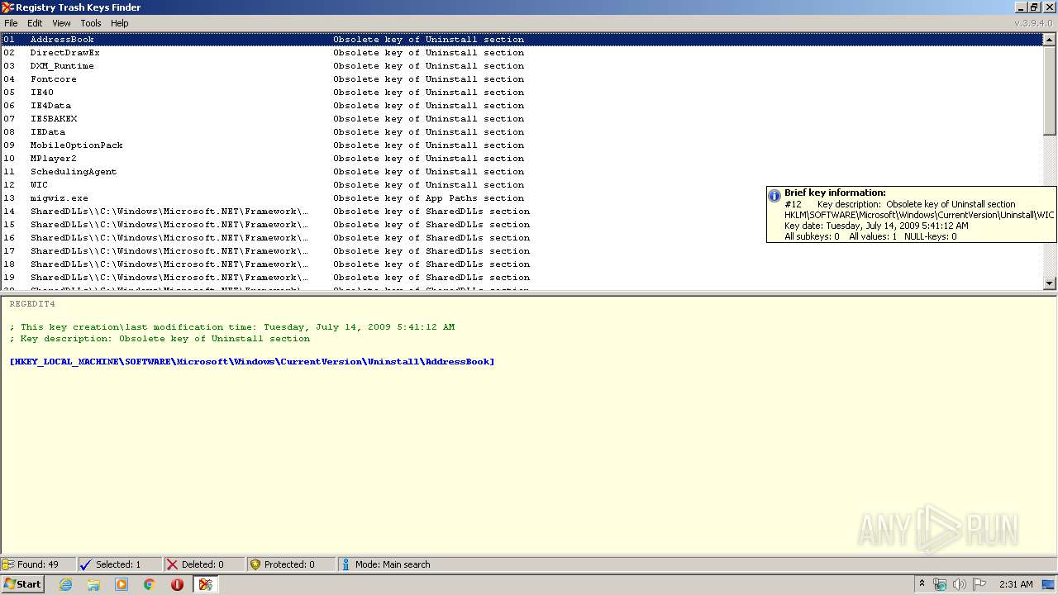Screen dimensions: 1058x595
Task: Click the REGEDIT4 header text
Action: coord(32,304)
